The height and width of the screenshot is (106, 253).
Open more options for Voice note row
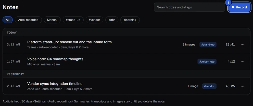242,62
